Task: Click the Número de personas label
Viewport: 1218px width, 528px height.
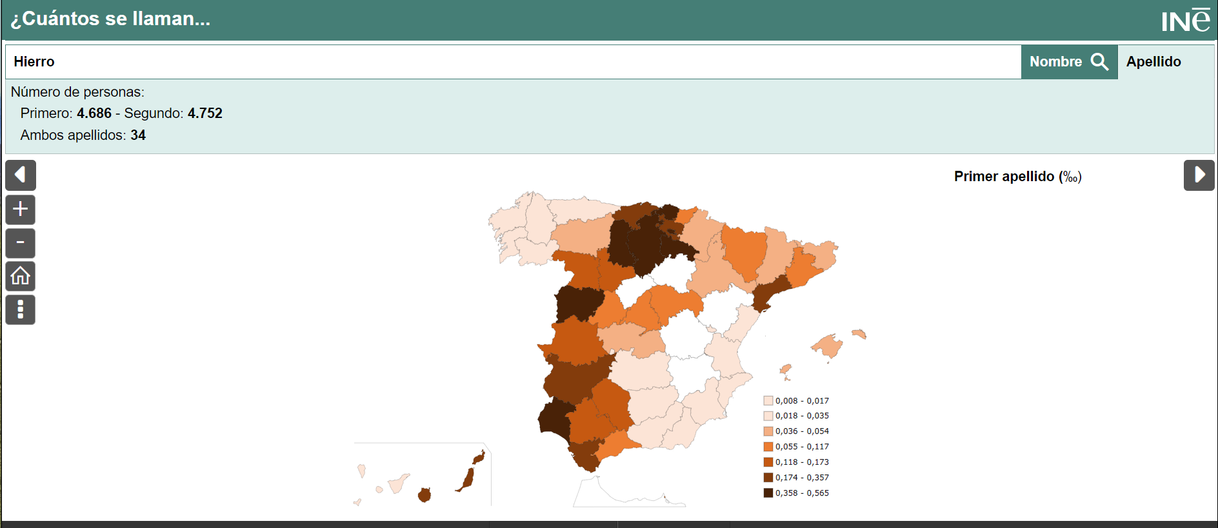Action: point(77,92)
